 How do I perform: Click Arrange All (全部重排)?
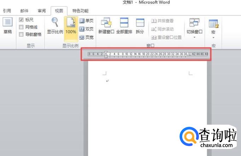(x=124, y=26)
